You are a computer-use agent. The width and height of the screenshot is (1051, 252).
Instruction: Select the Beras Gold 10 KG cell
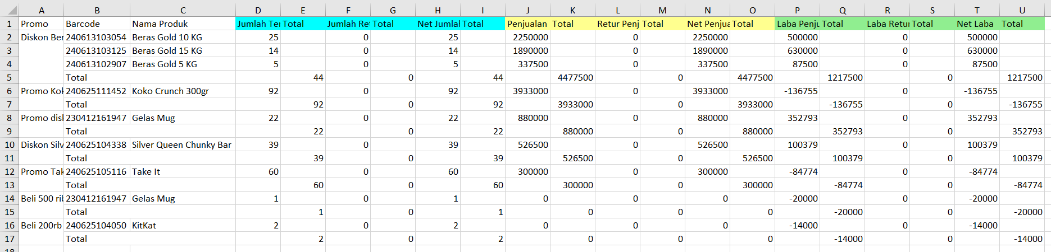click(167, 37)
